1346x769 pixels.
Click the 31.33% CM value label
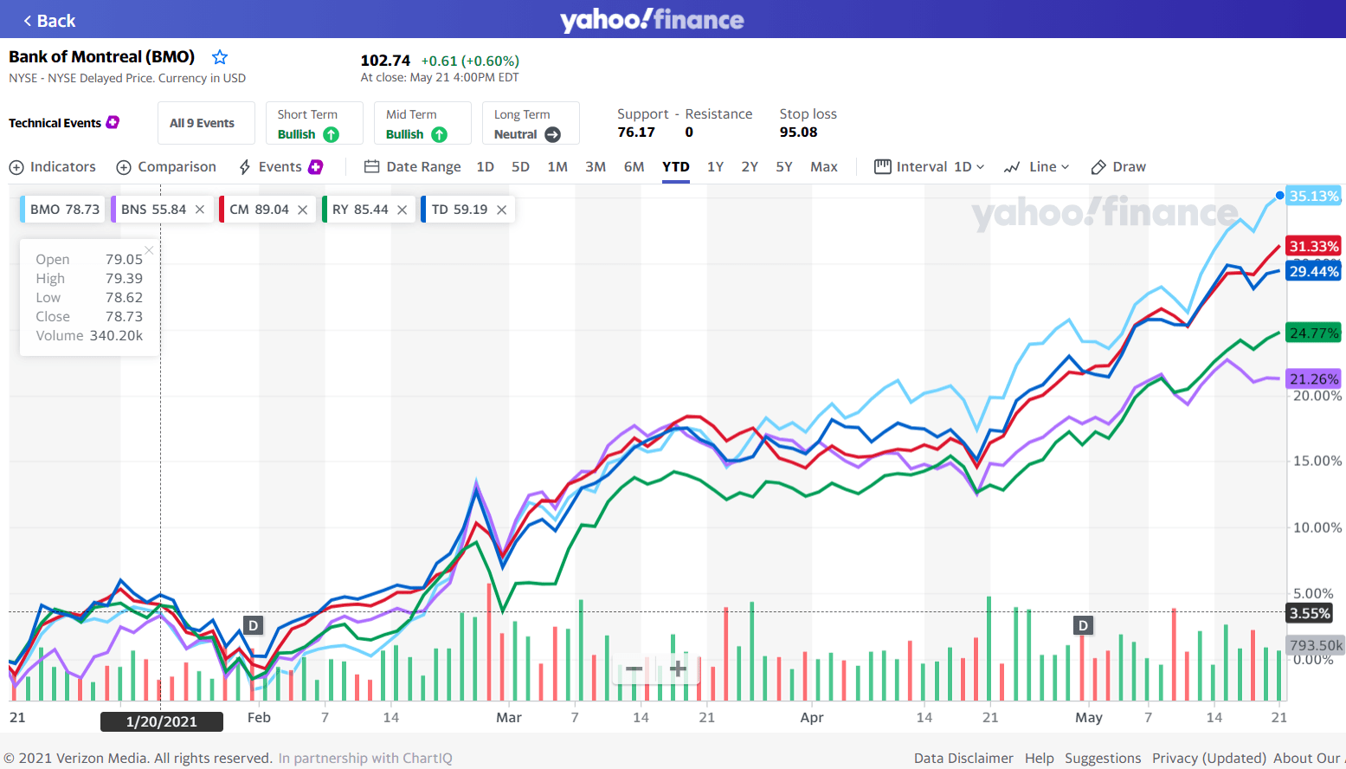[x=1314, y=246]
